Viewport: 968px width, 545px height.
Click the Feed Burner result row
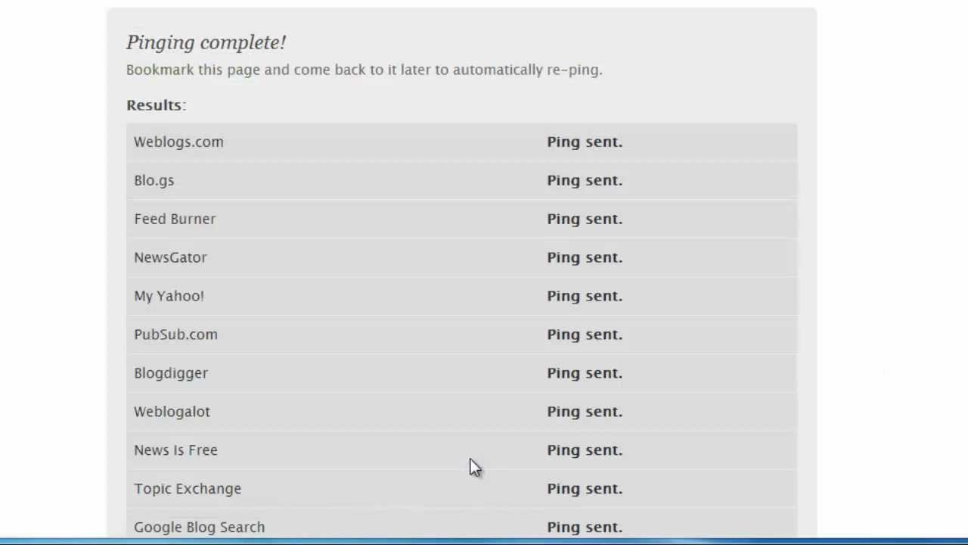click(x=175, y=219)
